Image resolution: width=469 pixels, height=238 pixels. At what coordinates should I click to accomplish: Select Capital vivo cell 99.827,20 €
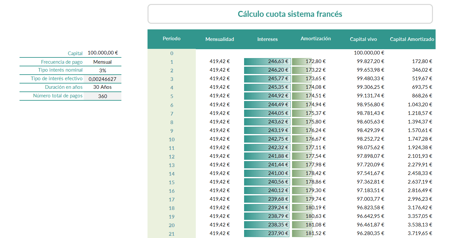370,61
